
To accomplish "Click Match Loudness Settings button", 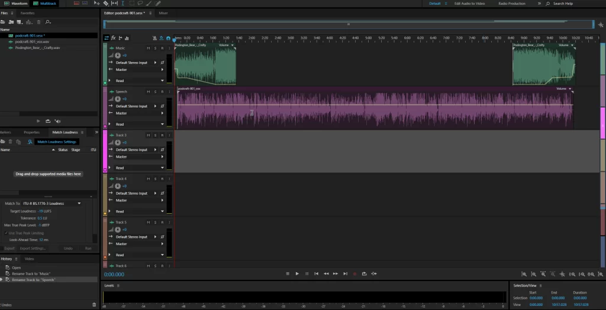I will tap(57, 142).
